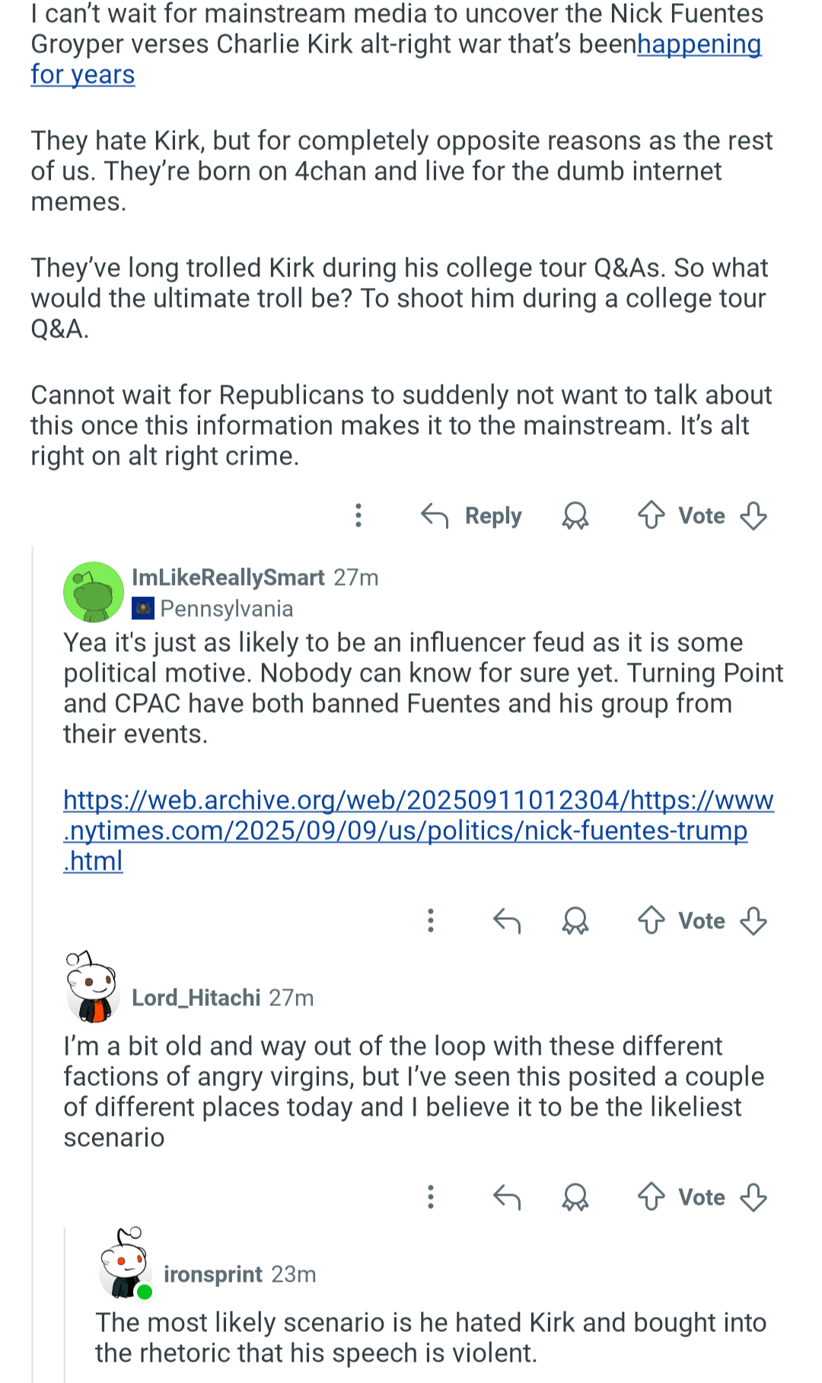The image size is (822, 1383).
Task: Open ImLikeReallySmart's avatar profile
Action: [93, 592]
